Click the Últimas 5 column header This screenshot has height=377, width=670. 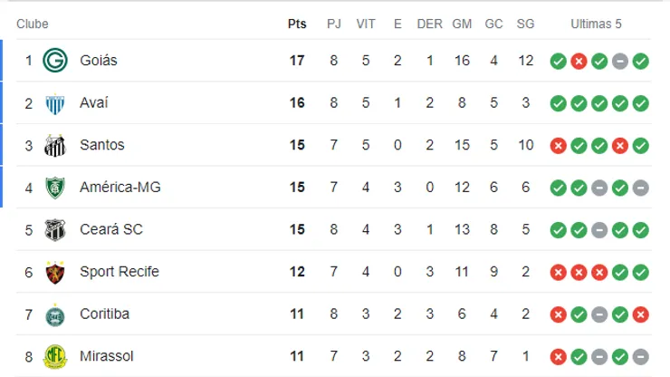pos(596,24)
